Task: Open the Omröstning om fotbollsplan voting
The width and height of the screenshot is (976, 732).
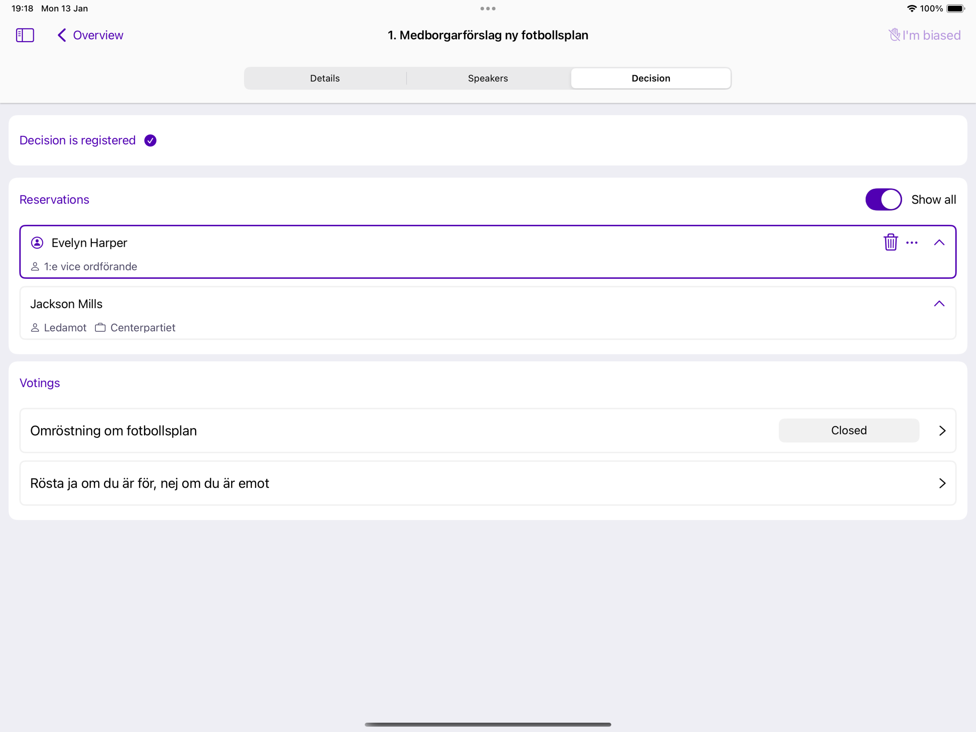Action: [488, 431]
